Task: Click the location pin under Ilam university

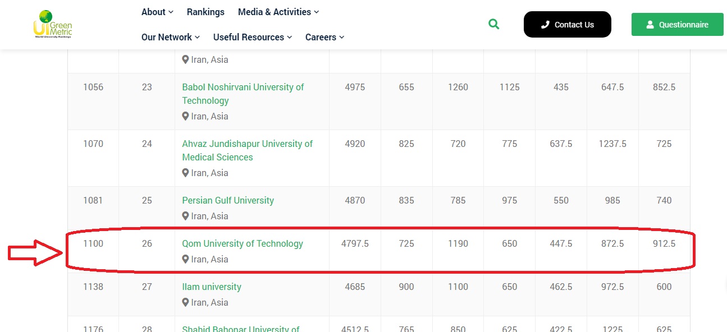Action: click(x=185, y=302)
